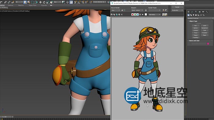
Task: Open Render Setup icon in render window
Action: coord(164,10)
